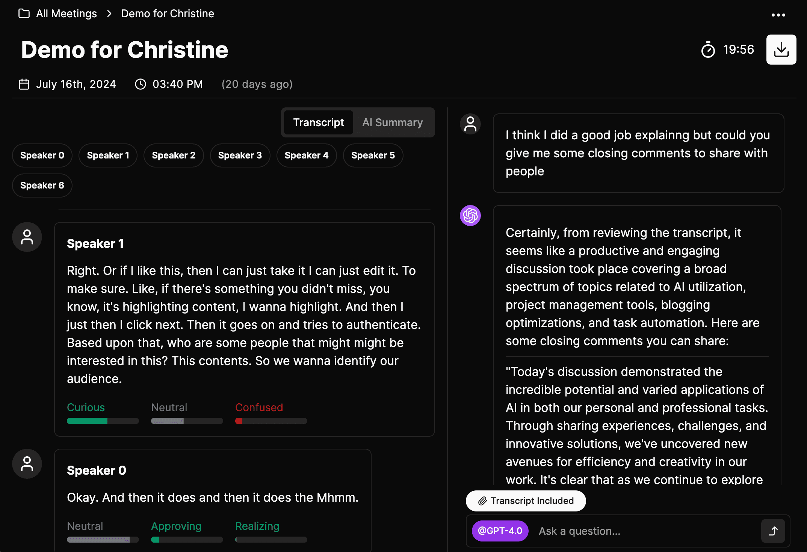Screen dimensions: 807x552
Task: Click the calendar icon next to July 16th
Action: tap(24, 84)
